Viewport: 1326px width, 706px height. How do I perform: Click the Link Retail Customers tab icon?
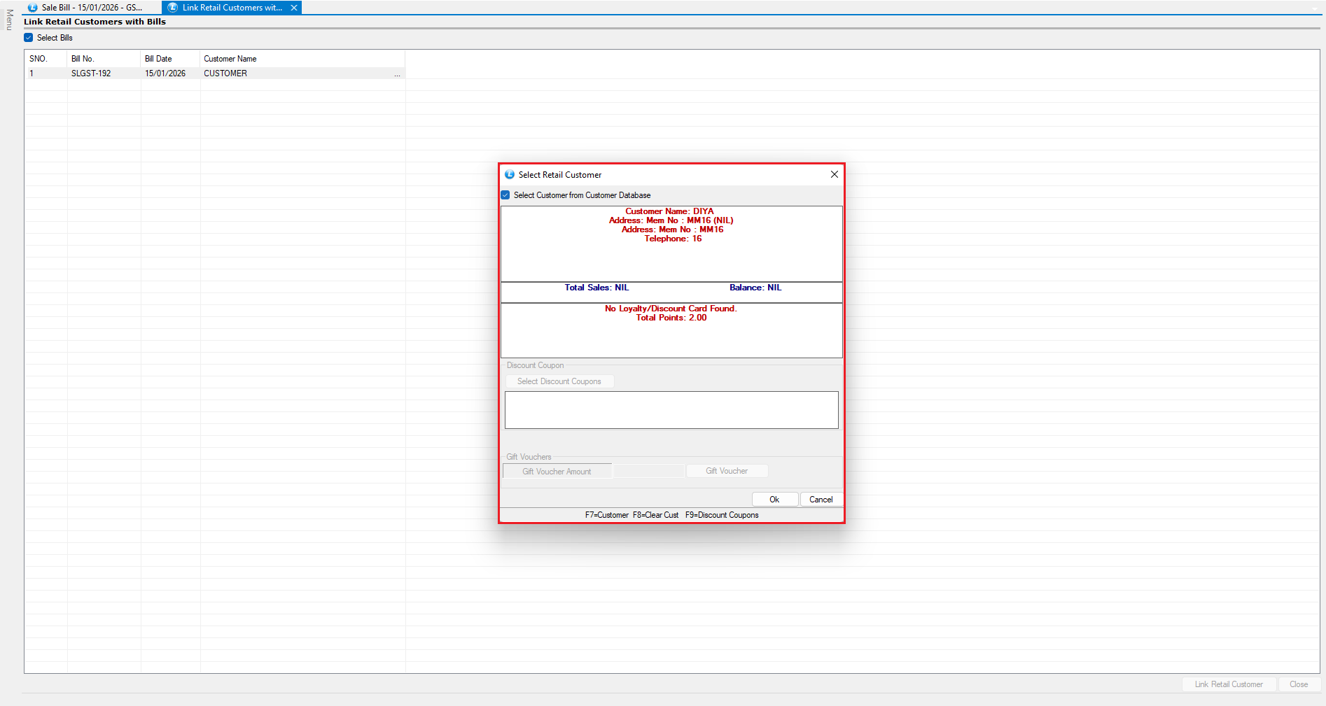[x=173, y=8]
